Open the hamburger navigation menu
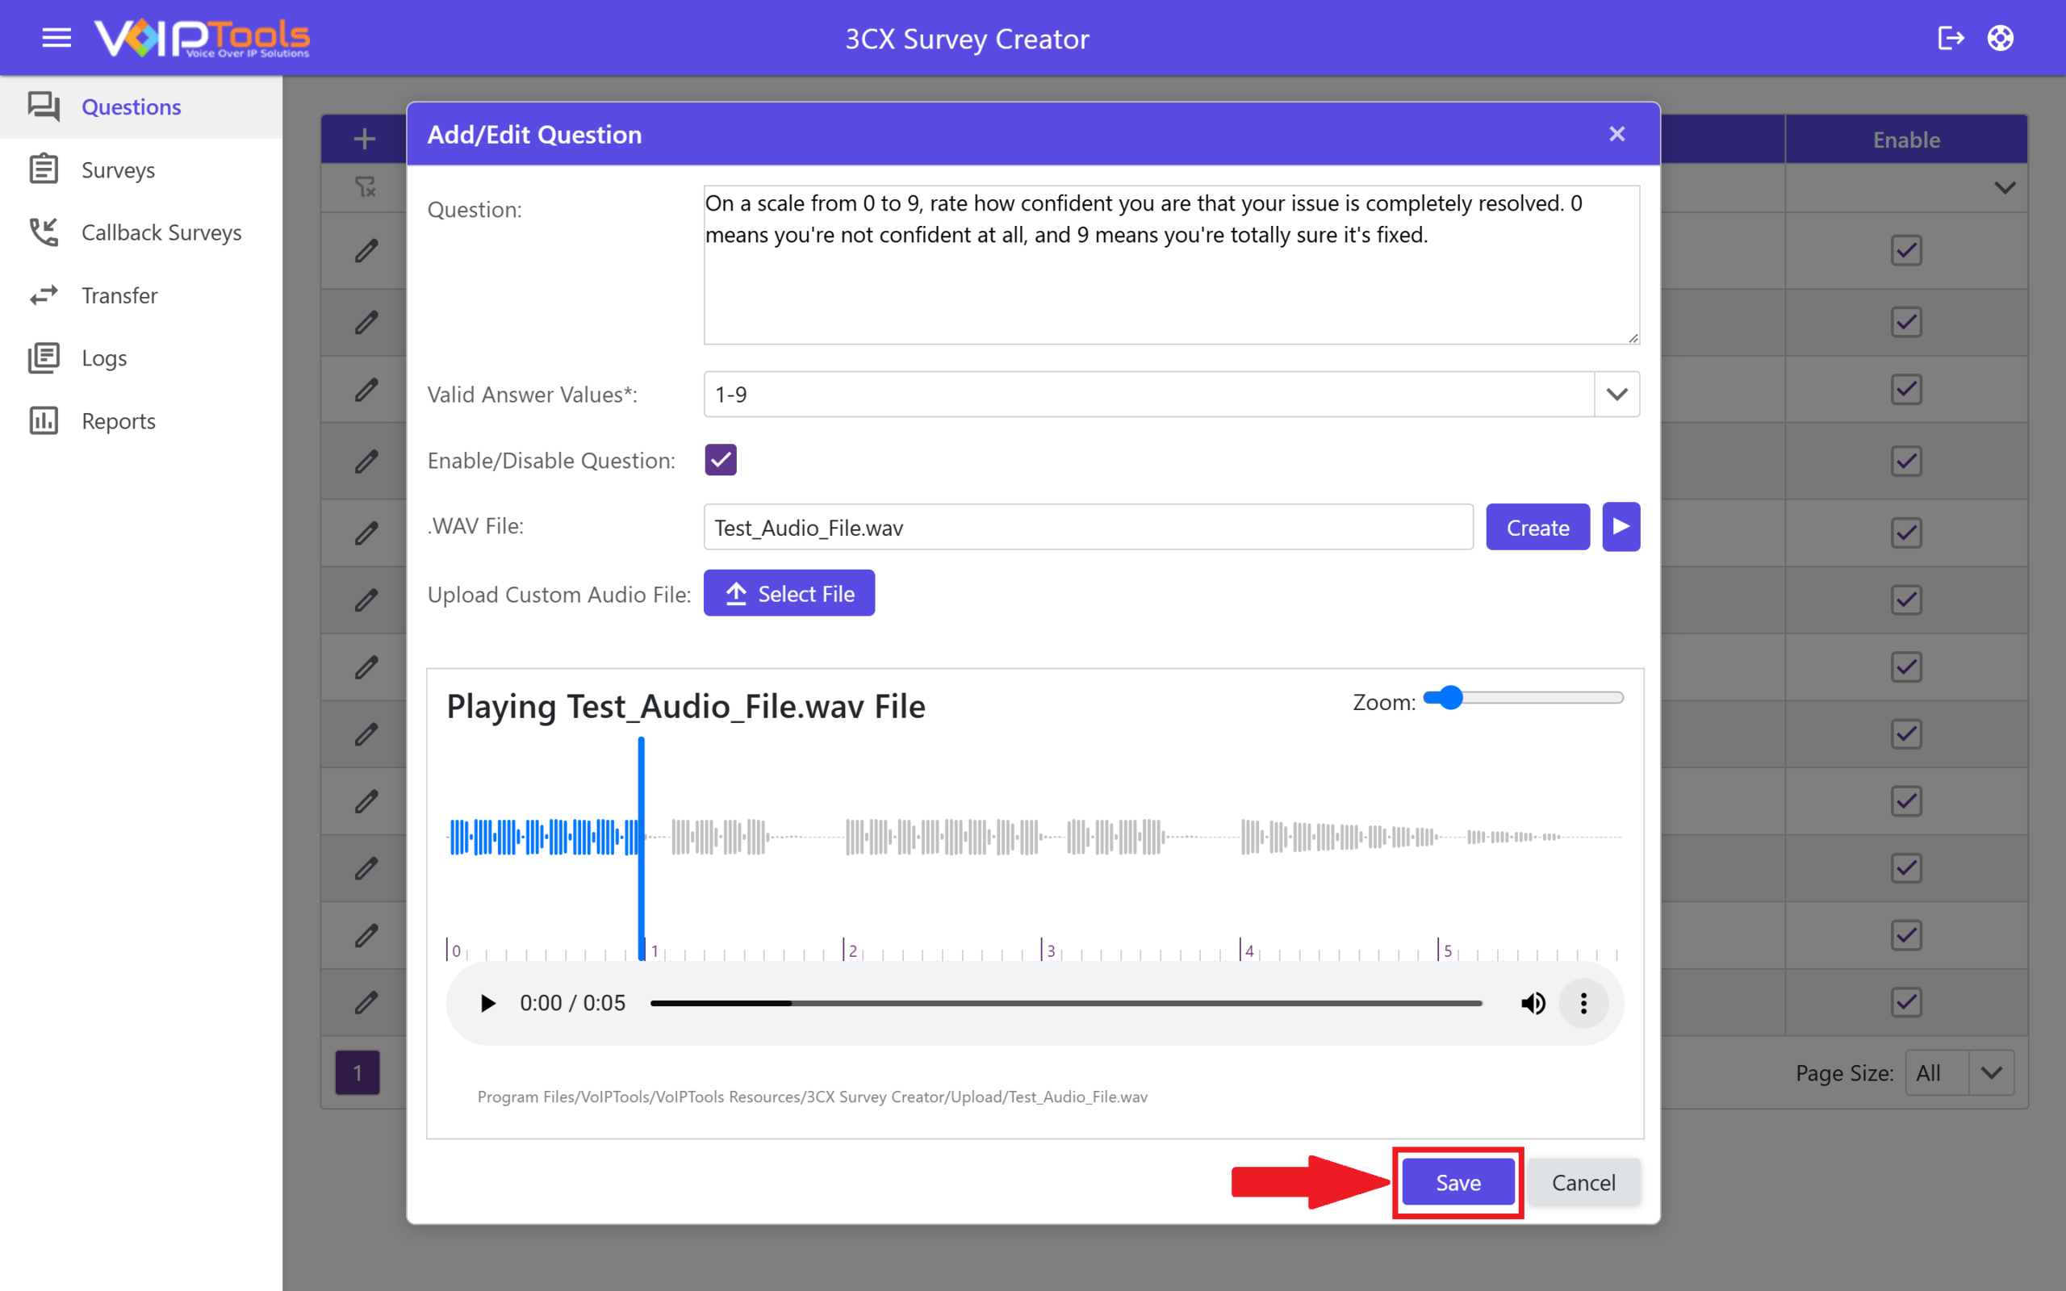The height and width of the screenshot is (1291, 2066). [56, 38]
